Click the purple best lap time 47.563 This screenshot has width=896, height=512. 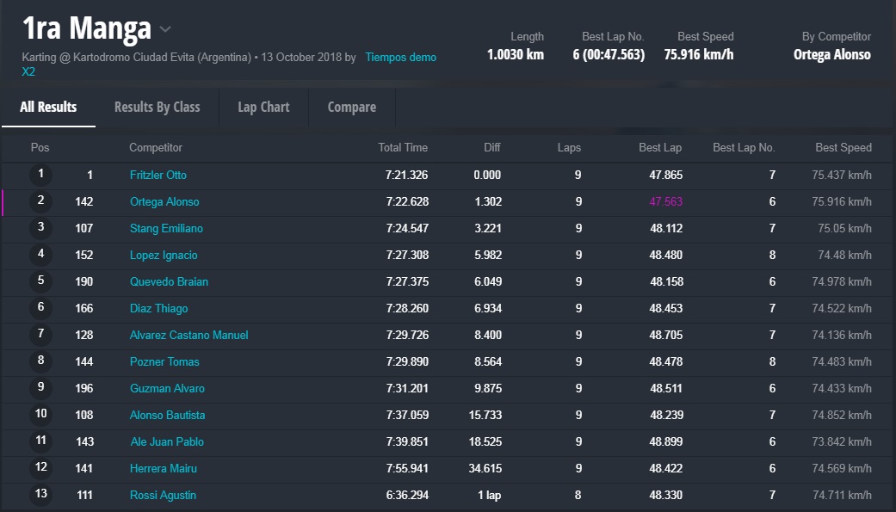[665, 202]
